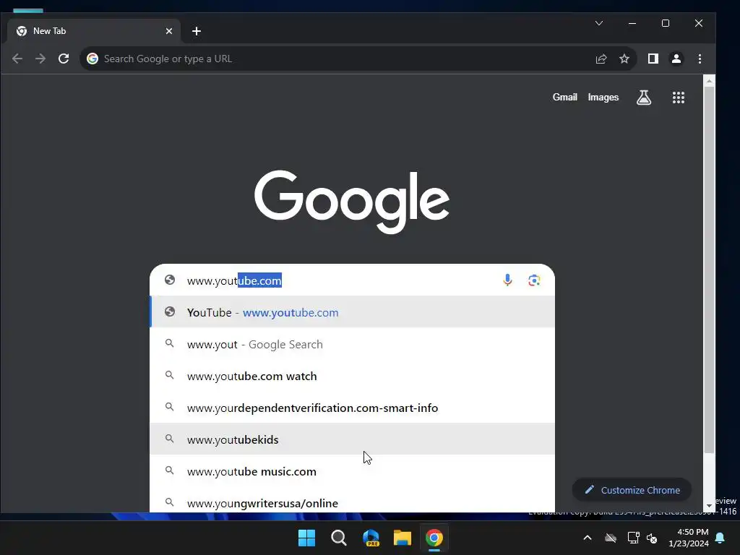Open the Google apps grid
Screen dimensions: 740x555
[678, 98]
